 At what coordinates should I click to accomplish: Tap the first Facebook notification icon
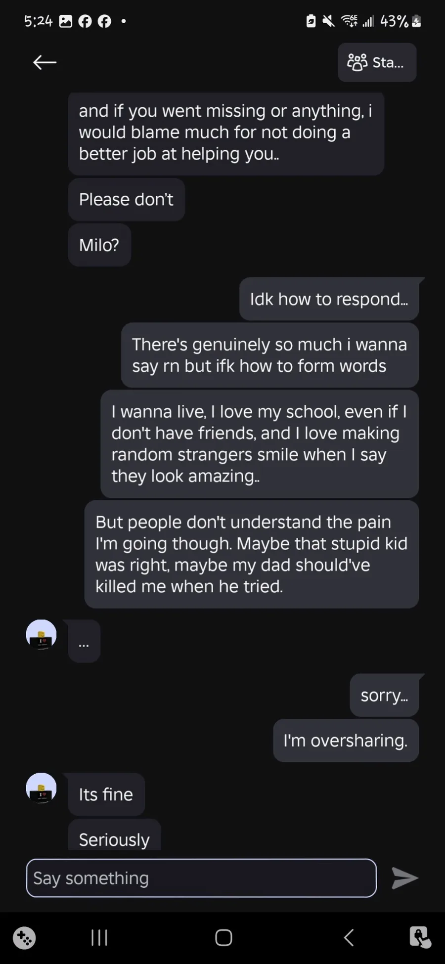[85, 21]
